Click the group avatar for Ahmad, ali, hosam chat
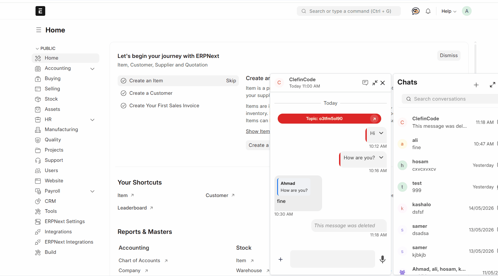The height and width of the screenshot is (276, 498). (402, 272)
